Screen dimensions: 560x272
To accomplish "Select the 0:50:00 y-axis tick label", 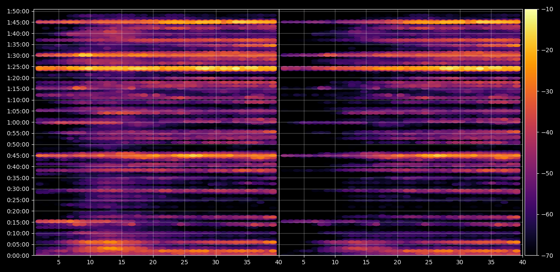I will coord(19,144).
